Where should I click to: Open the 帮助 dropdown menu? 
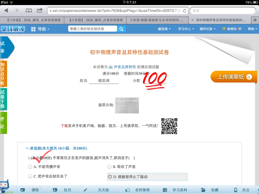[x=253, y=29]
